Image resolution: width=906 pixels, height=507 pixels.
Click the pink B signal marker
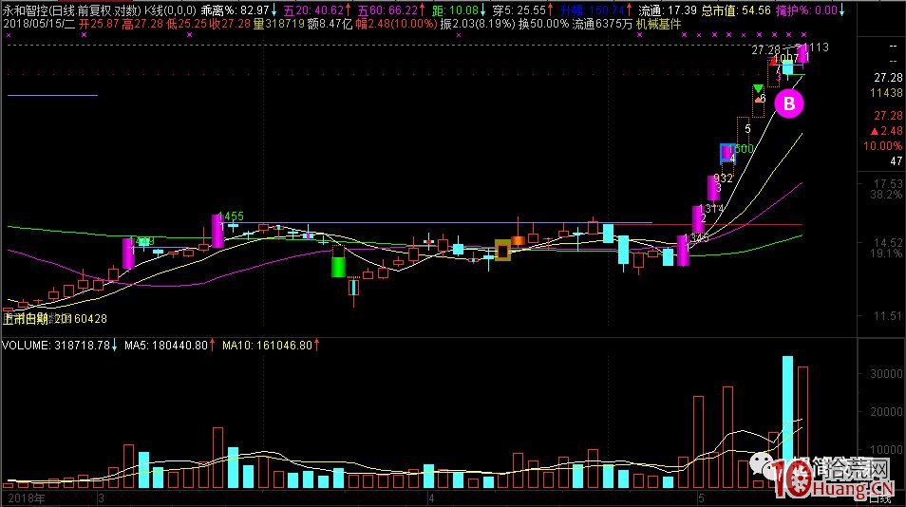click(x=788, y=103)
